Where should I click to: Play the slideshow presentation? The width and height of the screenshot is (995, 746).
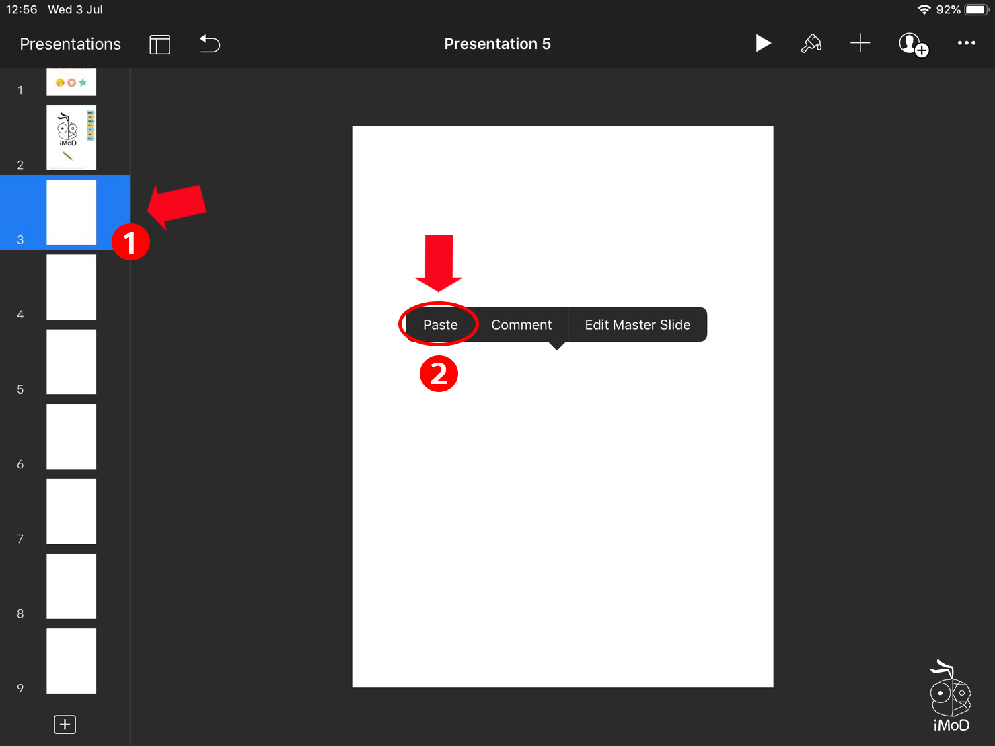(x=762, y=44)
